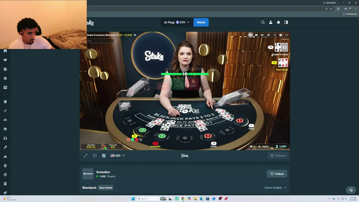Bookmark this page with the star icon
Screen dimensions: 359x202
(331, 9)
